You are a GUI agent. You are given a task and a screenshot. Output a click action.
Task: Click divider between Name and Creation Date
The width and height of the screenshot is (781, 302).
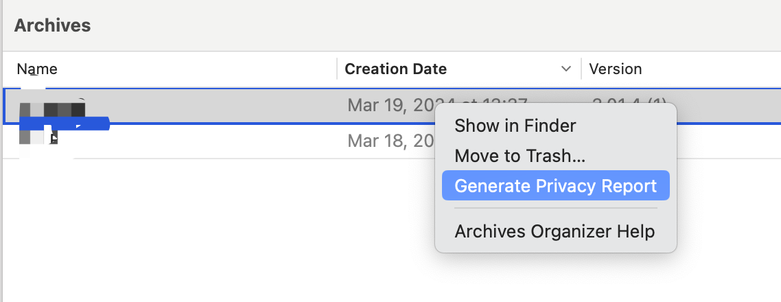pyautogui.click(x=337, y=69)
